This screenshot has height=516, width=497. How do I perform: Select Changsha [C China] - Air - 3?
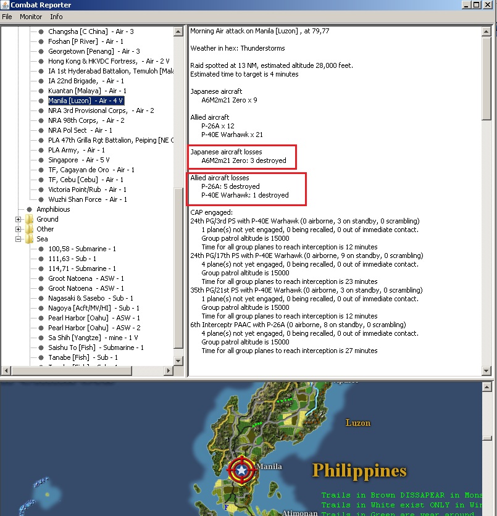[x=91, y=31]
